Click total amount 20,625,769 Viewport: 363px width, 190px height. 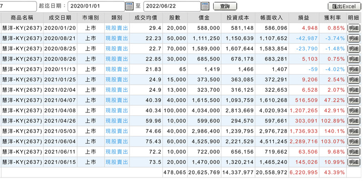click(204, 172)
